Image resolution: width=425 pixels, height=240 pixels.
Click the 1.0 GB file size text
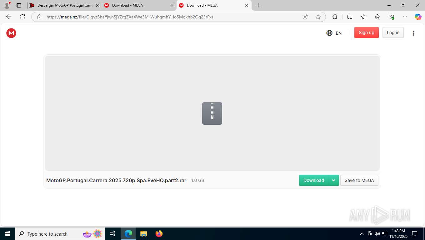click(198, 180)
